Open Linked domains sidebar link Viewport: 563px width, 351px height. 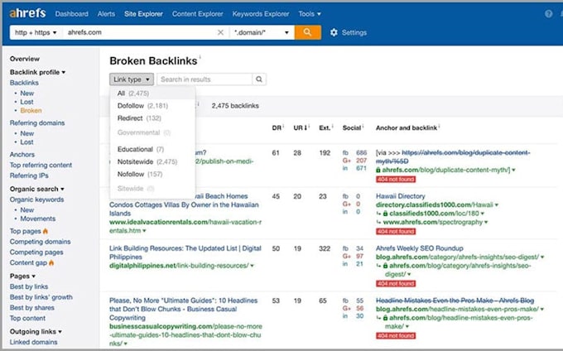pos(33,342)
